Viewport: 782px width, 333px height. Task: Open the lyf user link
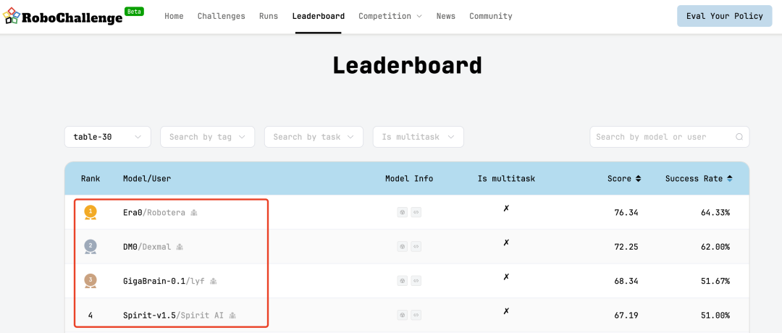point(196,281)
